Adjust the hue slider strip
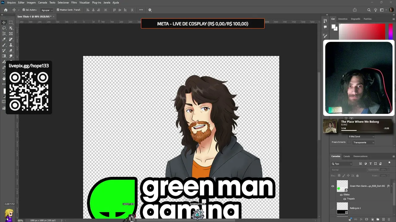 click(390, 32)
